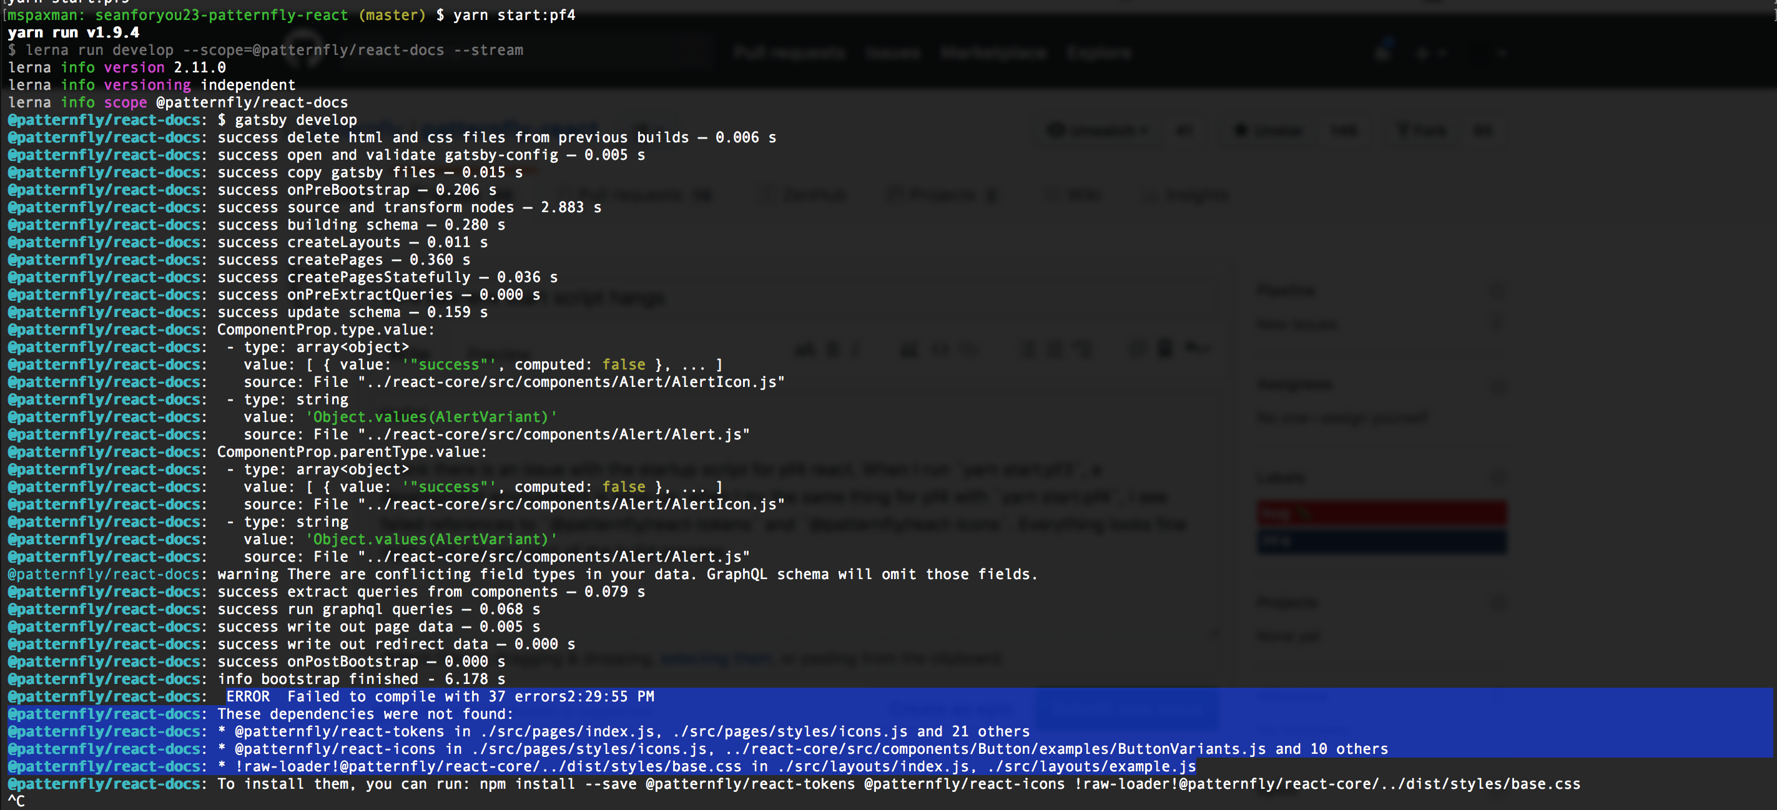Click 'scope @patternfly/react-docs' line

pyautogui.click(x=178, y=103)
